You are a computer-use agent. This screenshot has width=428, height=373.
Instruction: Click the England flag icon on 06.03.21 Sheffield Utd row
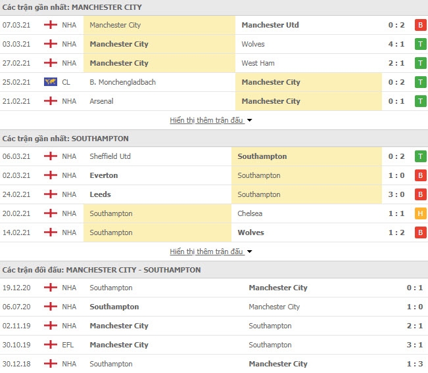click(x=51, y=156)
